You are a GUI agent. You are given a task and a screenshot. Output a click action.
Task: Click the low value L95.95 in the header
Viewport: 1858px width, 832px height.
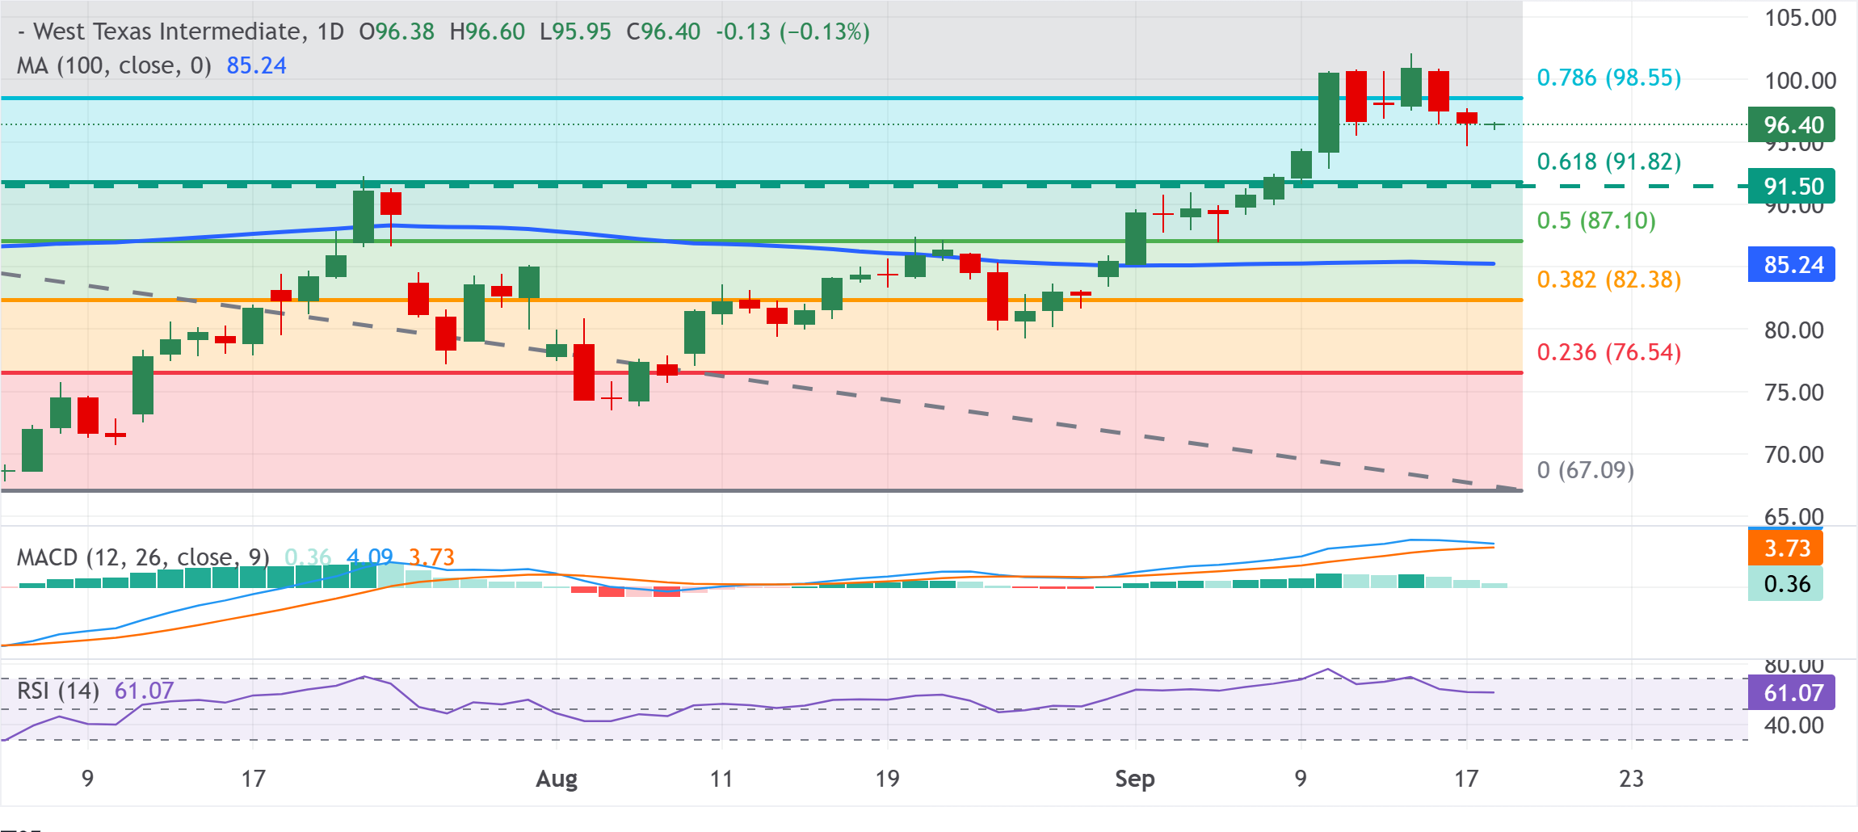pos(575,32)
